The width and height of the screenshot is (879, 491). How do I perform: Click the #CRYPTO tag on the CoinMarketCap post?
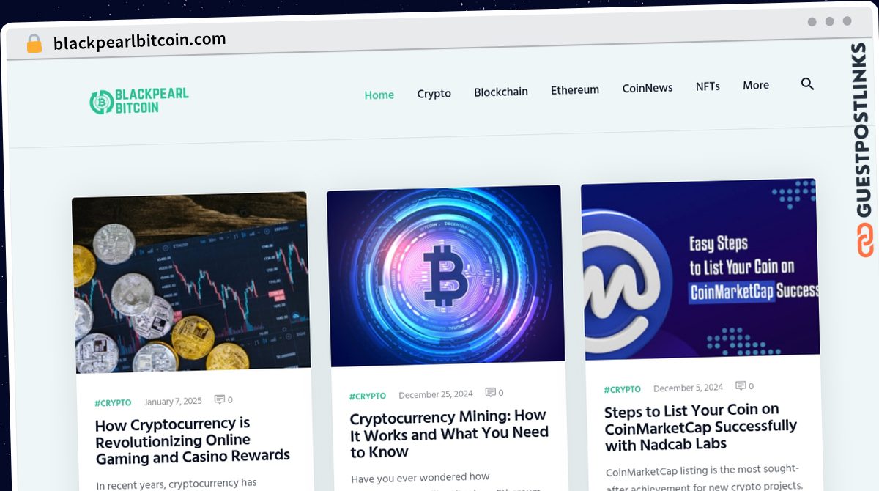point(622,389)
